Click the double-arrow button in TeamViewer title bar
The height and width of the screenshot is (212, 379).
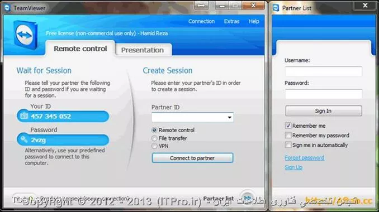point(201,6)
